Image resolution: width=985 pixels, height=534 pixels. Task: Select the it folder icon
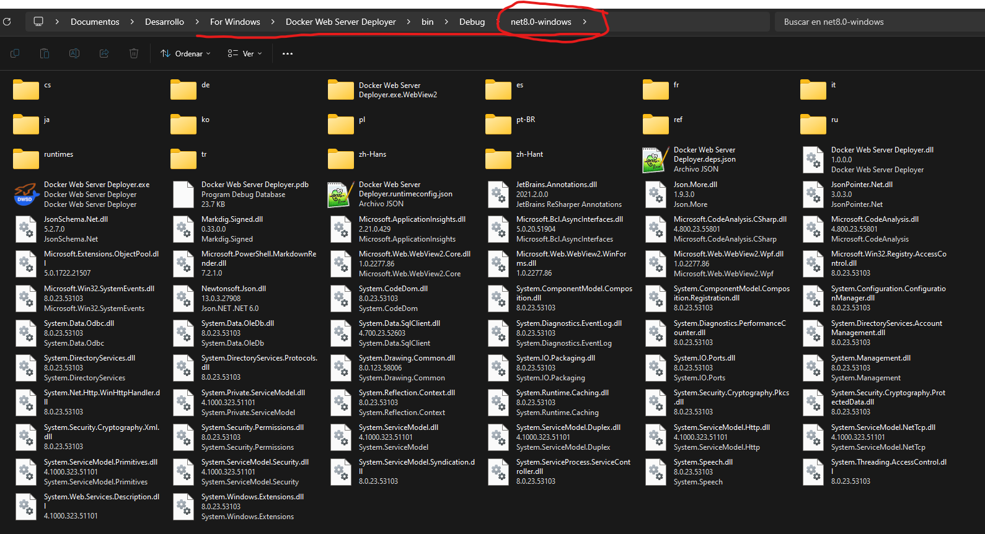(813, 90)
